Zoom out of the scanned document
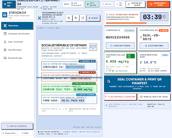The image size is (172, 138). (76, 18)
